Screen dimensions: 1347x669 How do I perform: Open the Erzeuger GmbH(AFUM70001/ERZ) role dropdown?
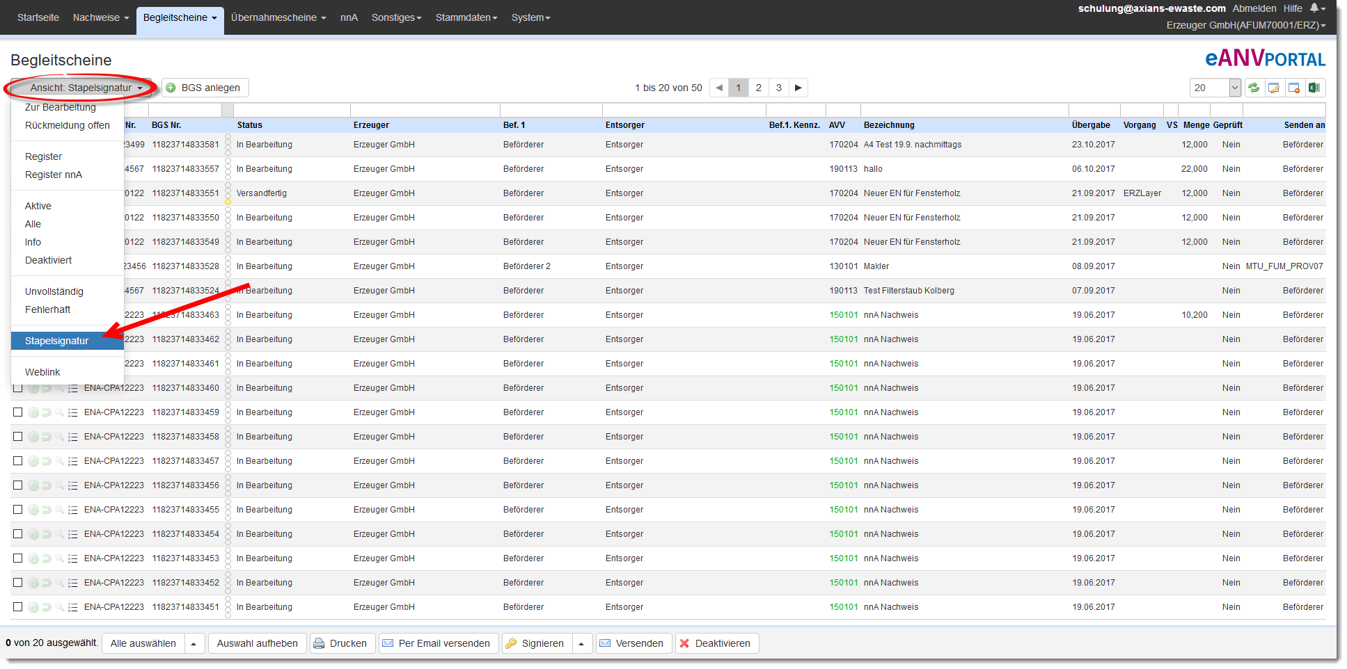1245,25
